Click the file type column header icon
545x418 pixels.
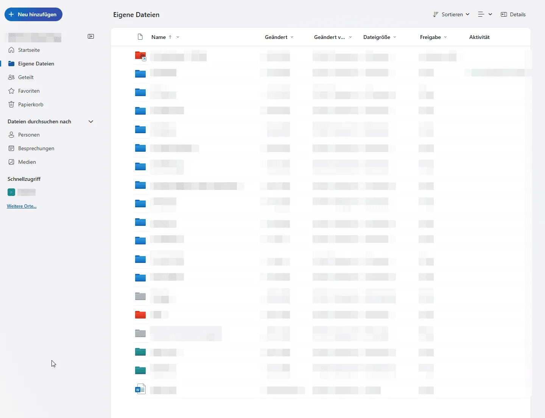[x=140, y=37]
